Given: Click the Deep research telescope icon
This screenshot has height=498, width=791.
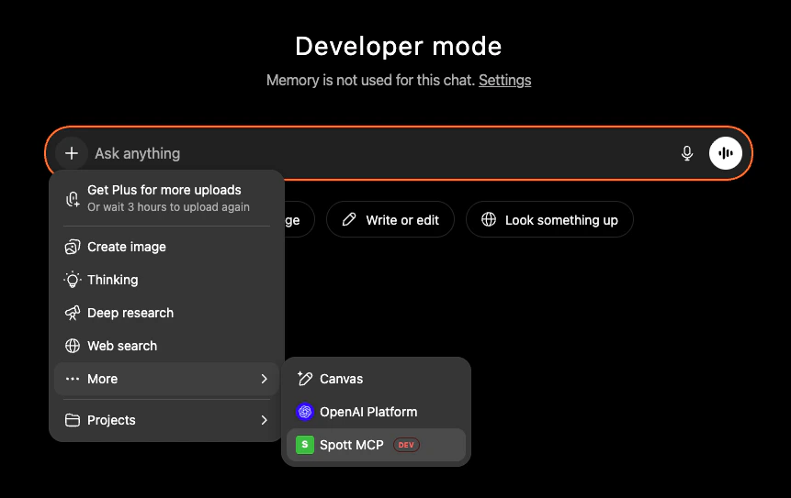Looking at the screenshot, I should [73, 313].
